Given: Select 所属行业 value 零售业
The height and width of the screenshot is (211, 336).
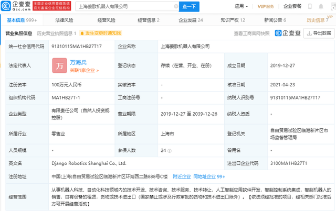Looking at the screenshot, I should point(58,134).
